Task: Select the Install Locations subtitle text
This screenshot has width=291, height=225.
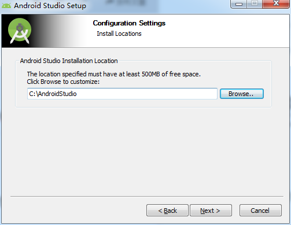Action: [119, 34]
